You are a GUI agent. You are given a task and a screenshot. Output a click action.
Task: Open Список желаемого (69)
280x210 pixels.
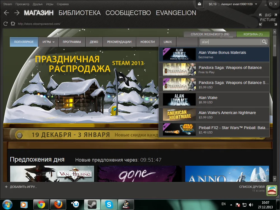[210, 34]
